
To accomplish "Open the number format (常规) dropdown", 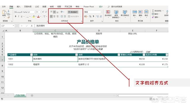I will 101,12.
